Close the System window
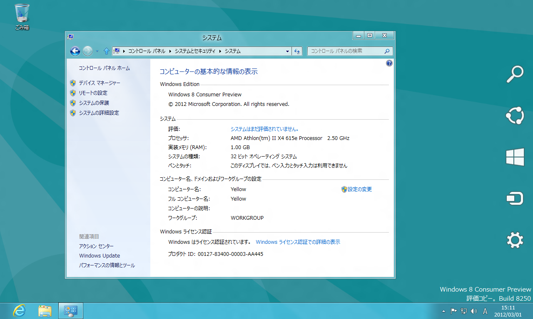This screenshot has height=319, width=533. 384,35
